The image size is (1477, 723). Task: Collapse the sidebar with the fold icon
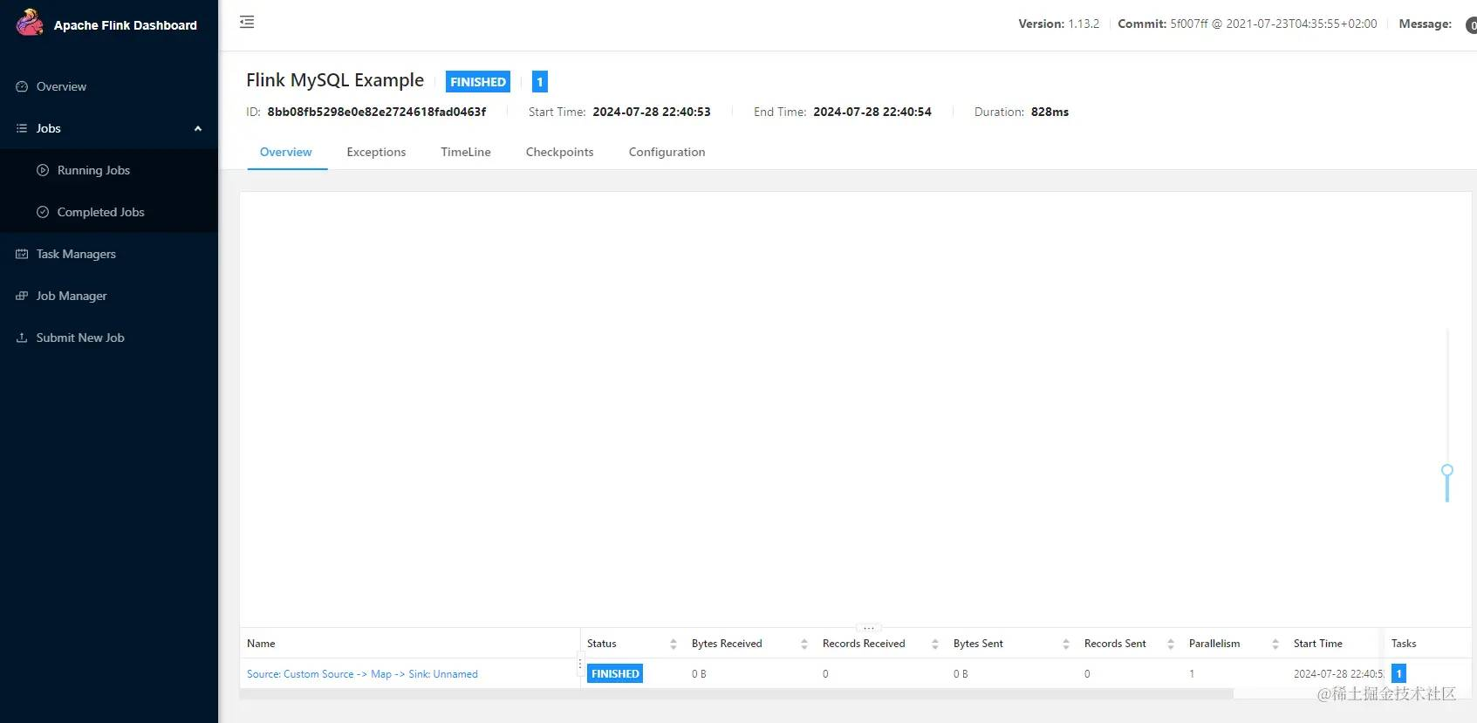tap(247, 22)
